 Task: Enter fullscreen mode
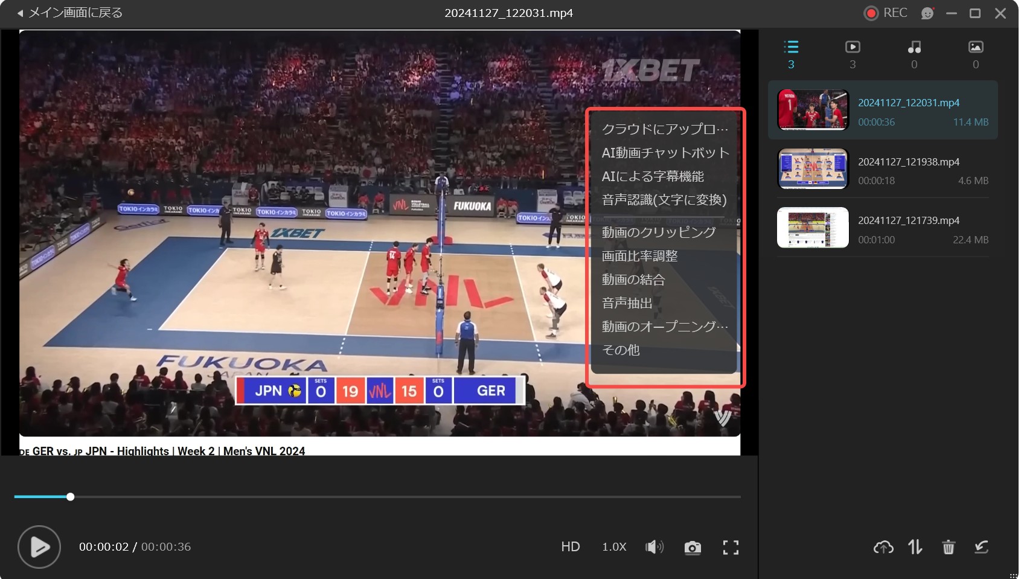(731, 548)
